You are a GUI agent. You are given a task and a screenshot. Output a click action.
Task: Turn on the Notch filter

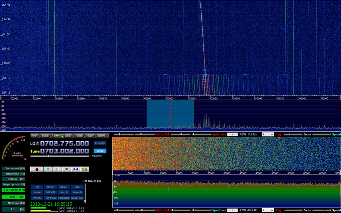coord(64,192)
